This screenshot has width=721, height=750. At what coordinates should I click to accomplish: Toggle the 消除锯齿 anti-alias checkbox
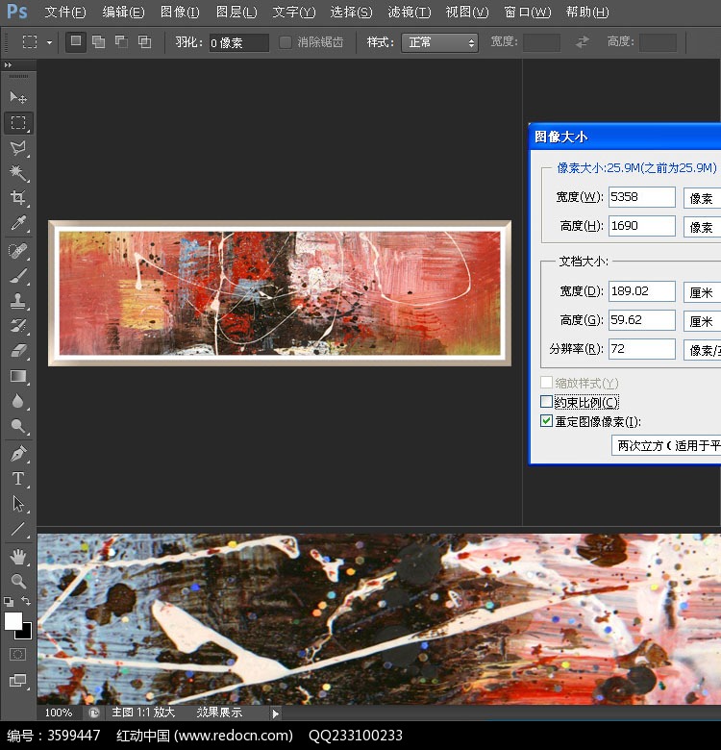click(286, 42)
